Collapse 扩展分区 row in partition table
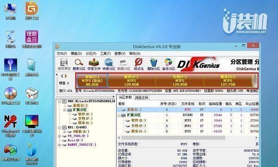This screenshot has width=278, height=167. point(119,115)
